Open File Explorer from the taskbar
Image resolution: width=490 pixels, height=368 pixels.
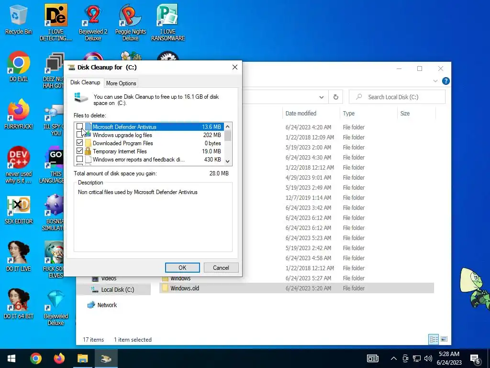coord(82,358)
